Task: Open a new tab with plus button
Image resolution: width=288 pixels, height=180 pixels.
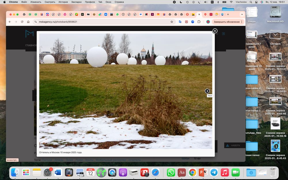Action: 228,14
